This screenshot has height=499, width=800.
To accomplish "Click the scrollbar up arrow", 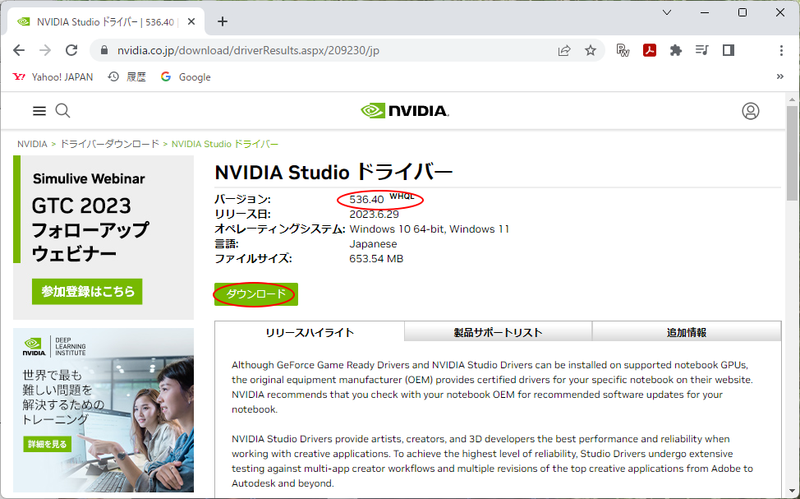I will click(x=792, y=99).
